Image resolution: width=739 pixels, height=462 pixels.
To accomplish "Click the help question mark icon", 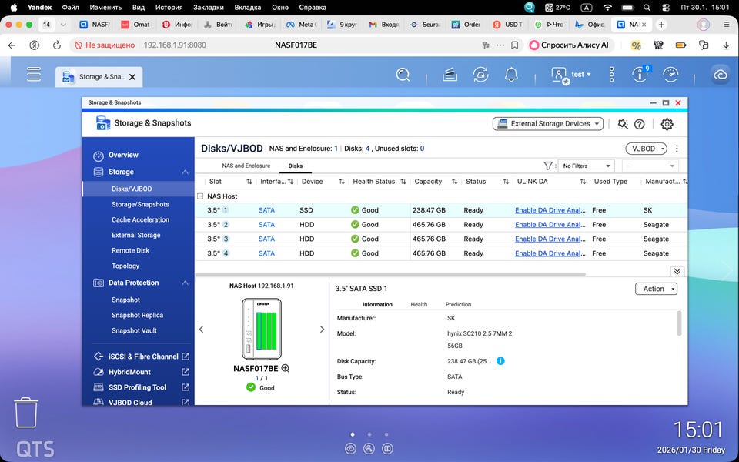I will 639,124.
